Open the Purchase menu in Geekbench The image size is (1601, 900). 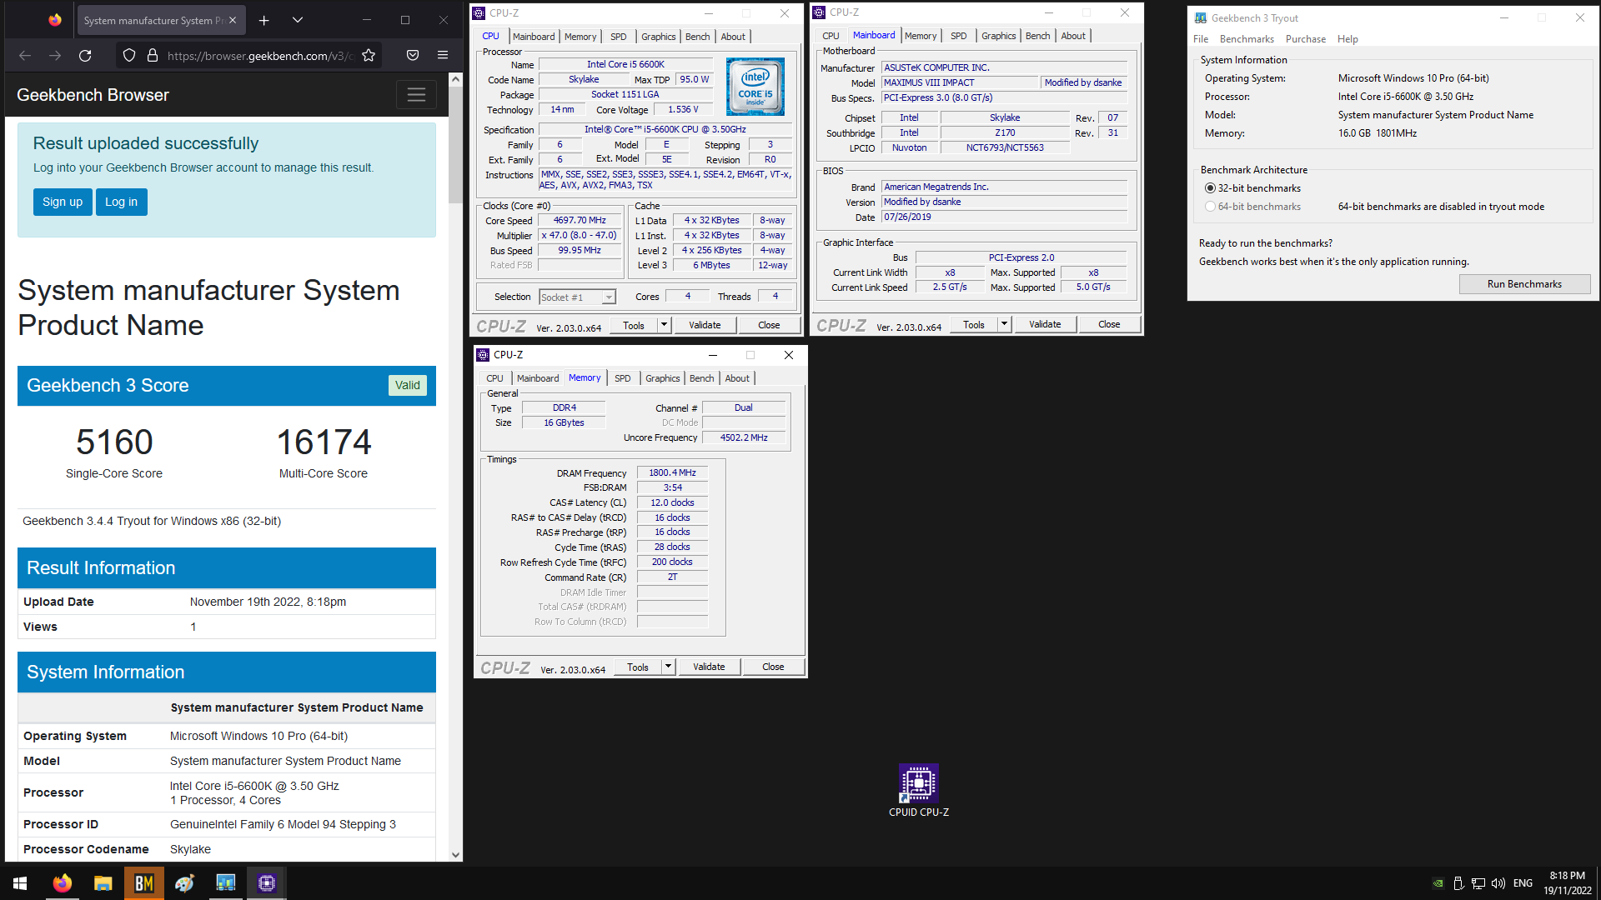1305,39
